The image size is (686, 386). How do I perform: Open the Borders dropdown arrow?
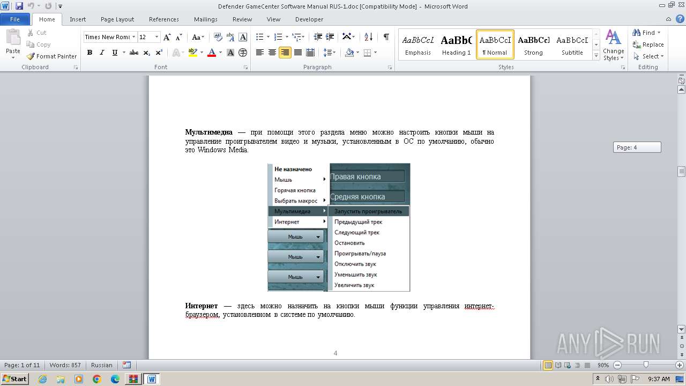[375, 53]
